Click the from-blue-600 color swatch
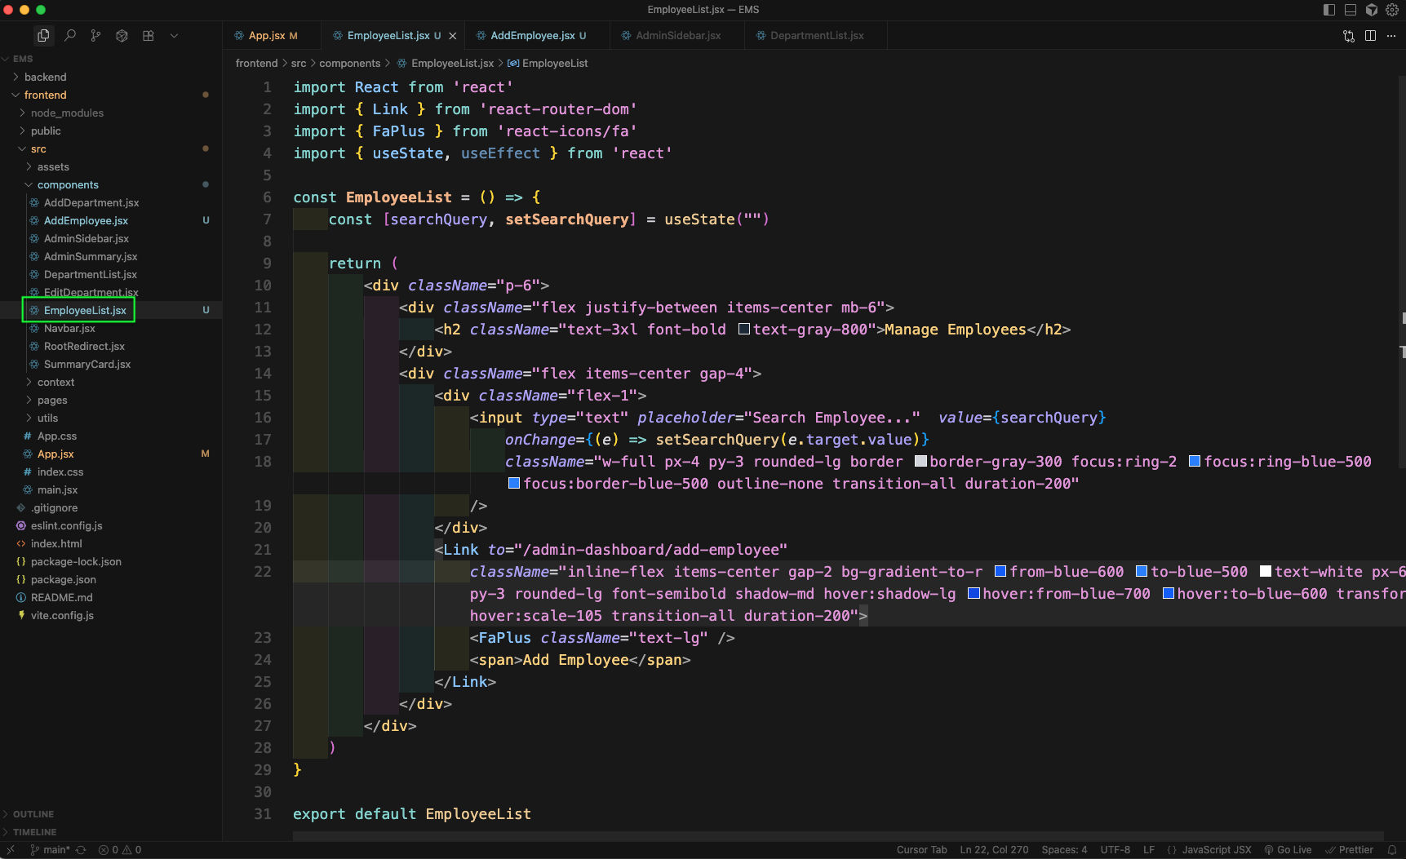The height and width of the screenshot is (859, 1406). click(x=1000, y=571)
